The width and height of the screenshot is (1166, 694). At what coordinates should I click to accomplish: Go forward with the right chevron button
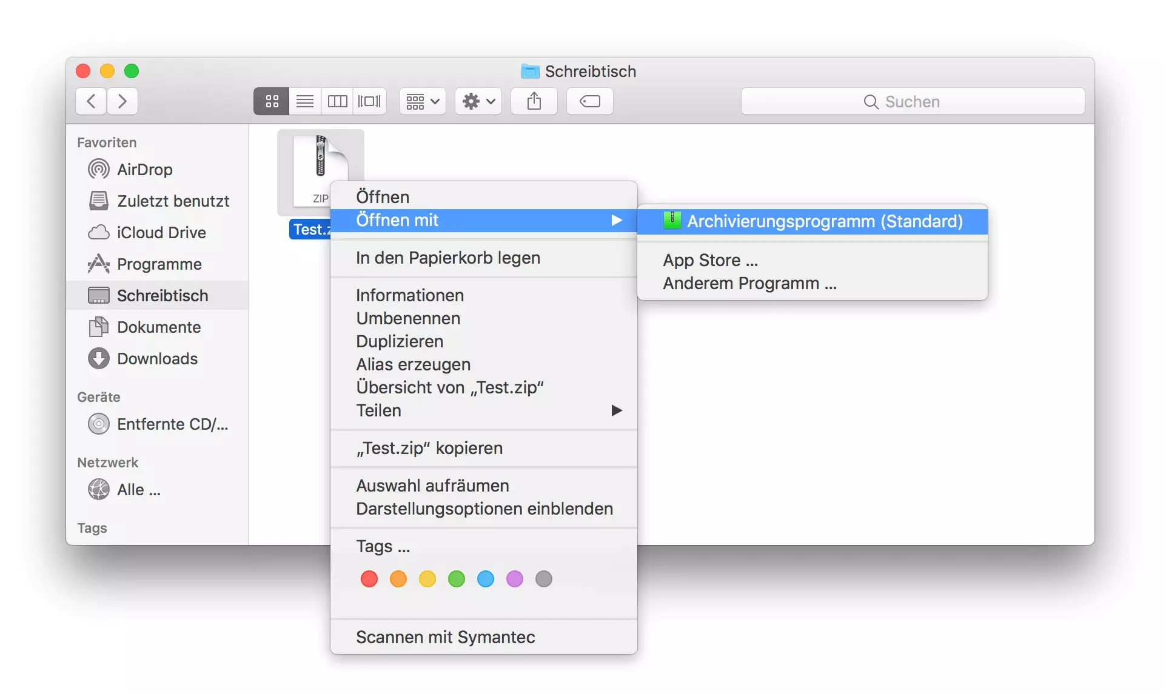point(122,101)
